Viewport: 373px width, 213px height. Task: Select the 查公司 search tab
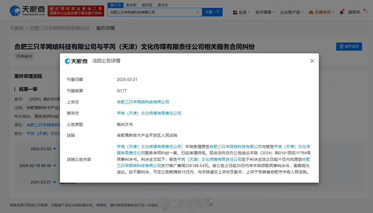(115, 5)
